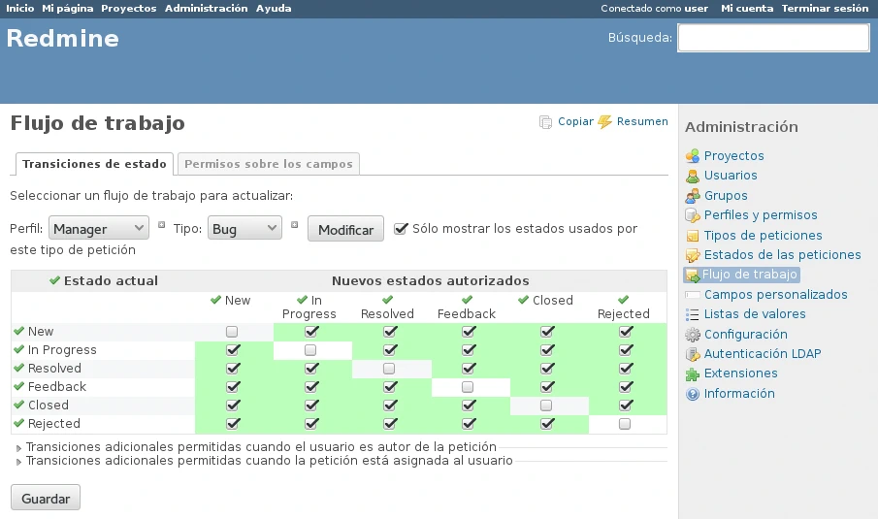Open the Tipo Bug dropdown
The width and height of the screenshot is (878, 519).
coord(244,229)
